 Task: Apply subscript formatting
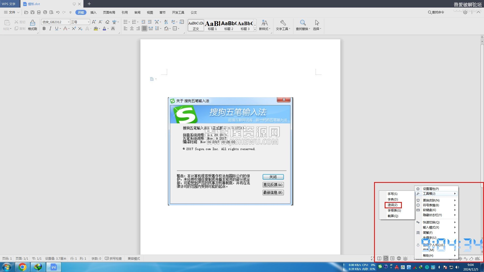click(x=80, y=29)
